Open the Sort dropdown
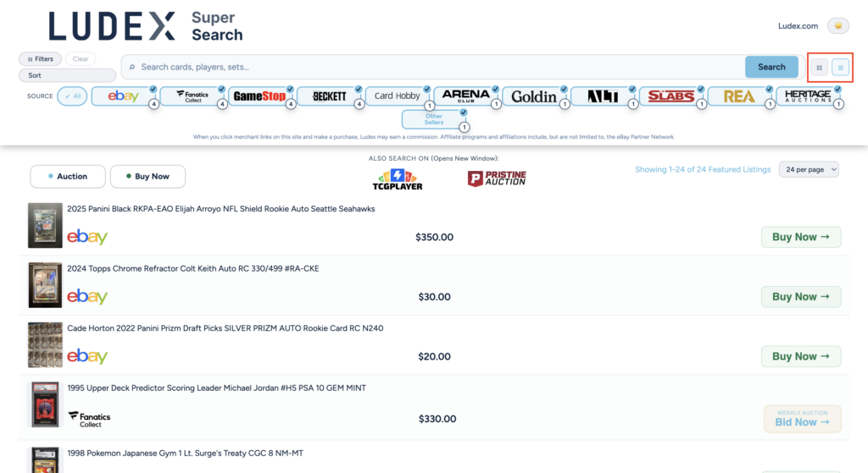The image size is (868, 473). 67,75
